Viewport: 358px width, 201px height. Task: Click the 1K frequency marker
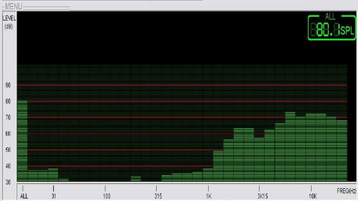click(209, 196)
